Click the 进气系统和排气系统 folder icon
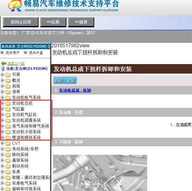The image size is (192, 191). [x=8, y=126]
